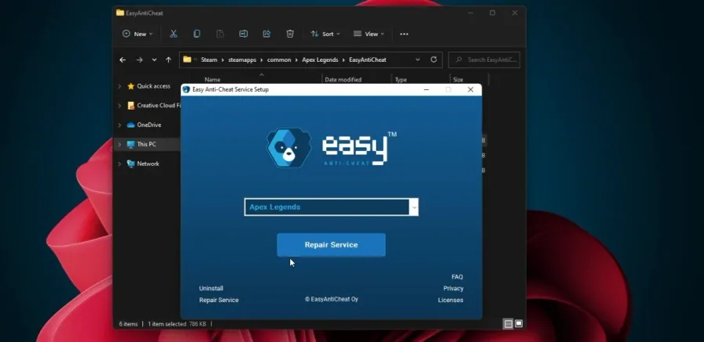Click the Cut icon in File Explorer toolbar
704x342 pixels.
(174, 34)
